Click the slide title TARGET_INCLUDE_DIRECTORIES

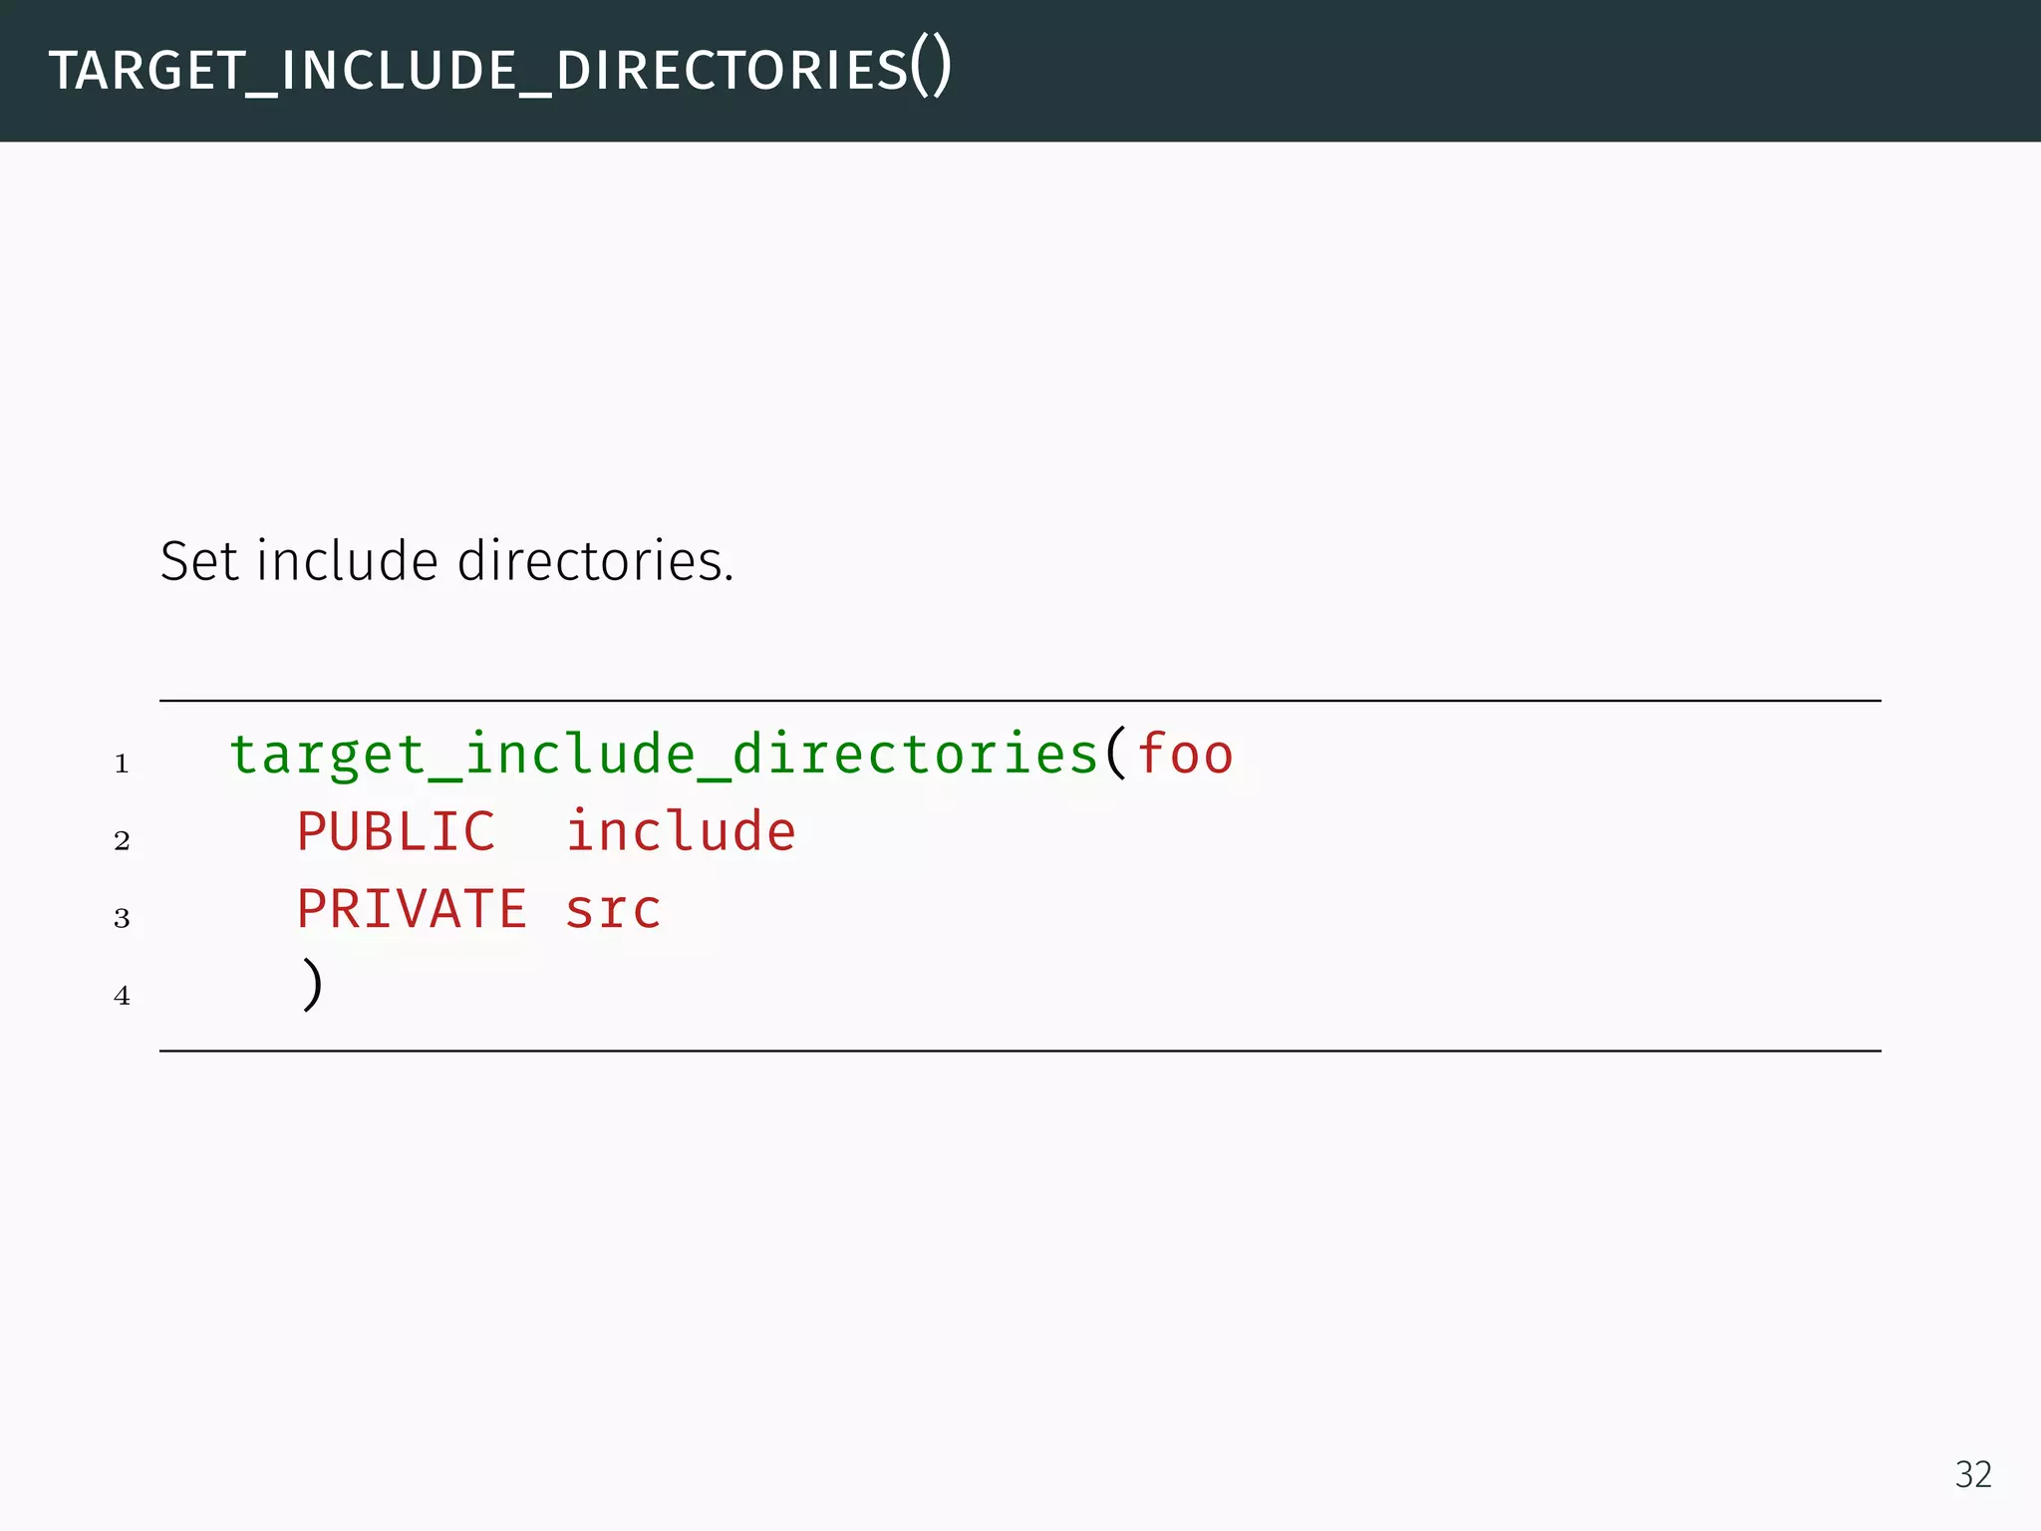(x=478, y=70)
